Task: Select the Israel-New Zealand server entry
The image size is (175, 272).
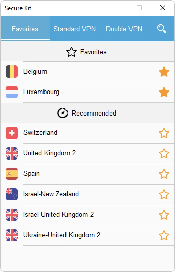Action: [x=77, y=194]
